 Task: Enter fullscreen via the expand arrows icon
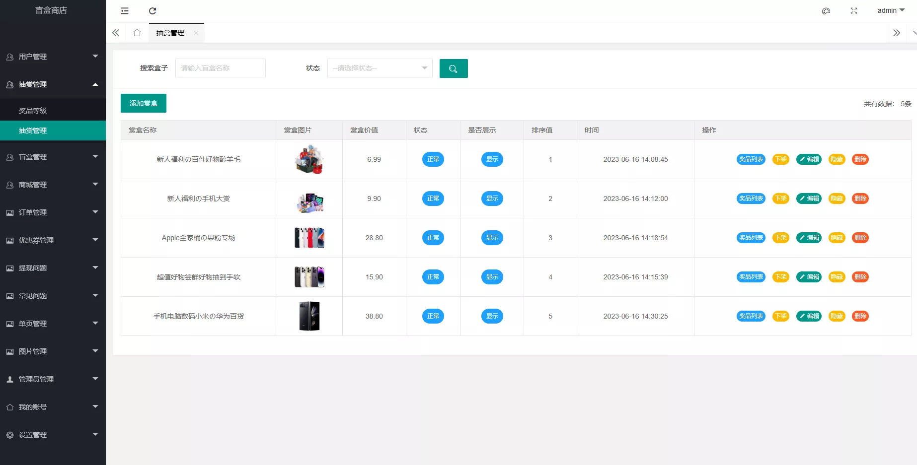tap(854, 10)
